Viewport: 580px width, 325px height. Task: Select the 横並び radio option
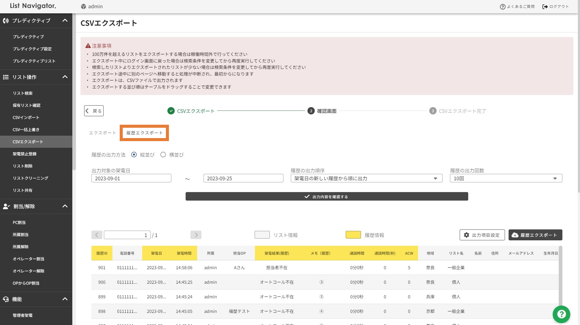coord(163,155)
